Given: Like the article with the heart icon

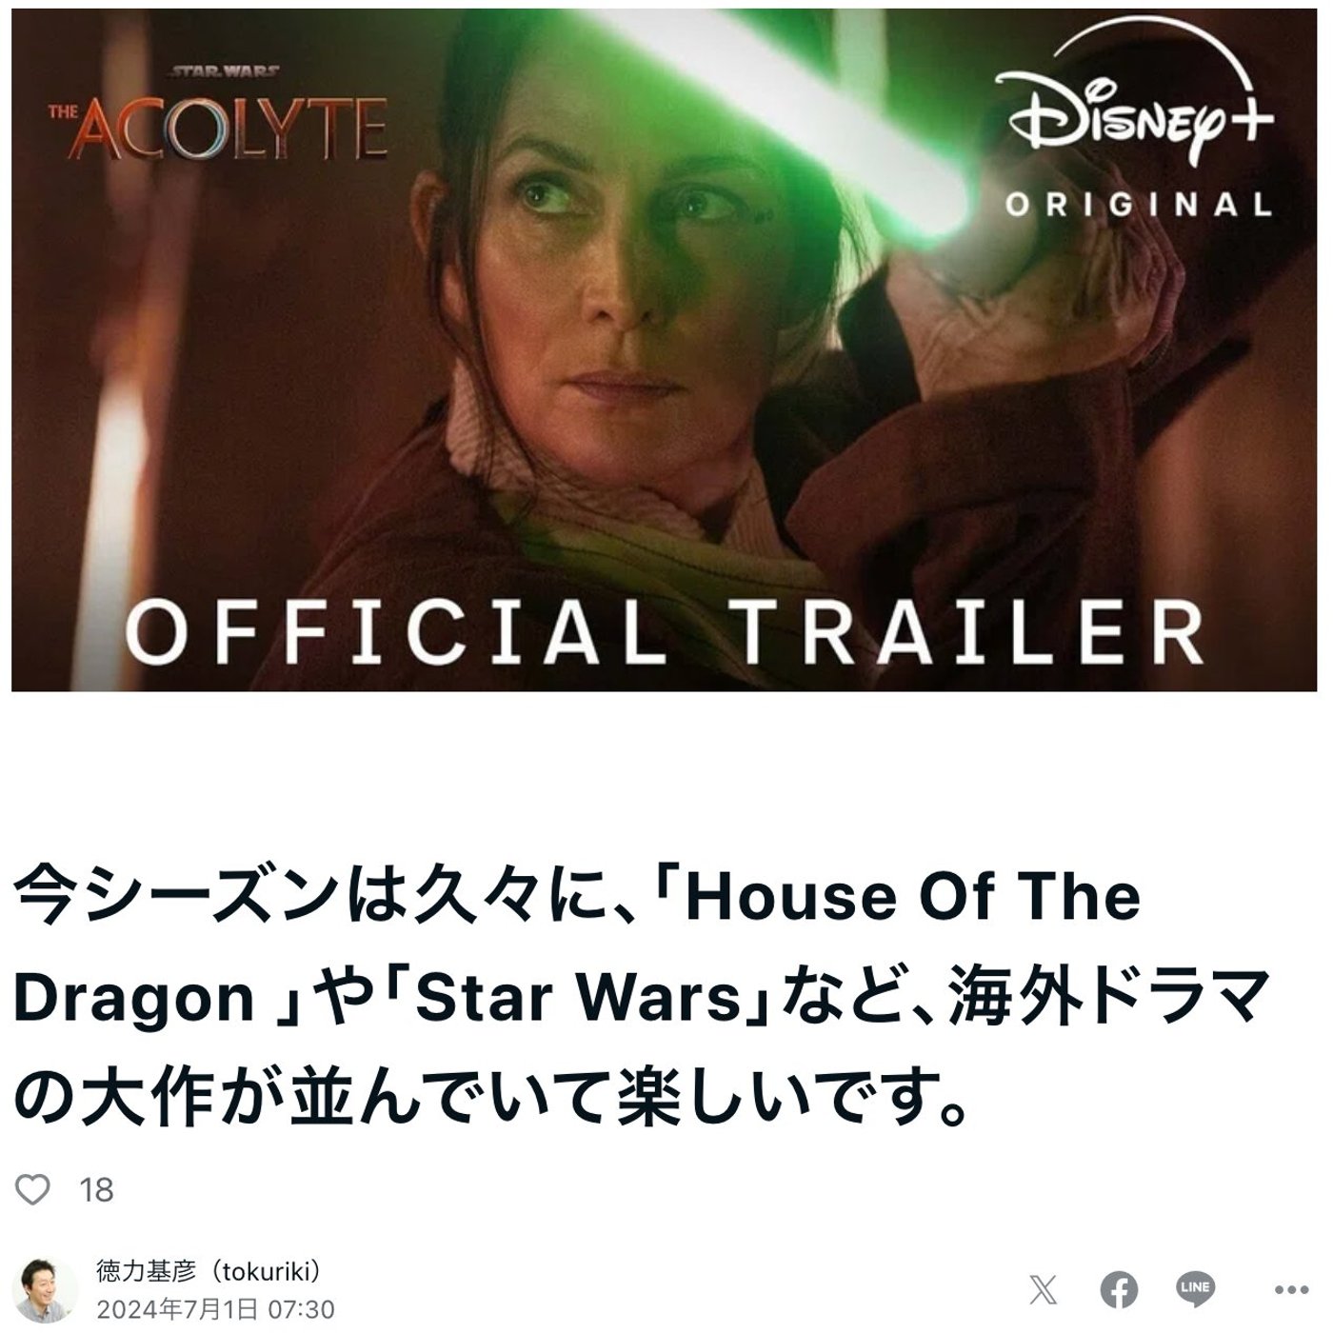Looking at the screenshot, I should pos(33,1189).
